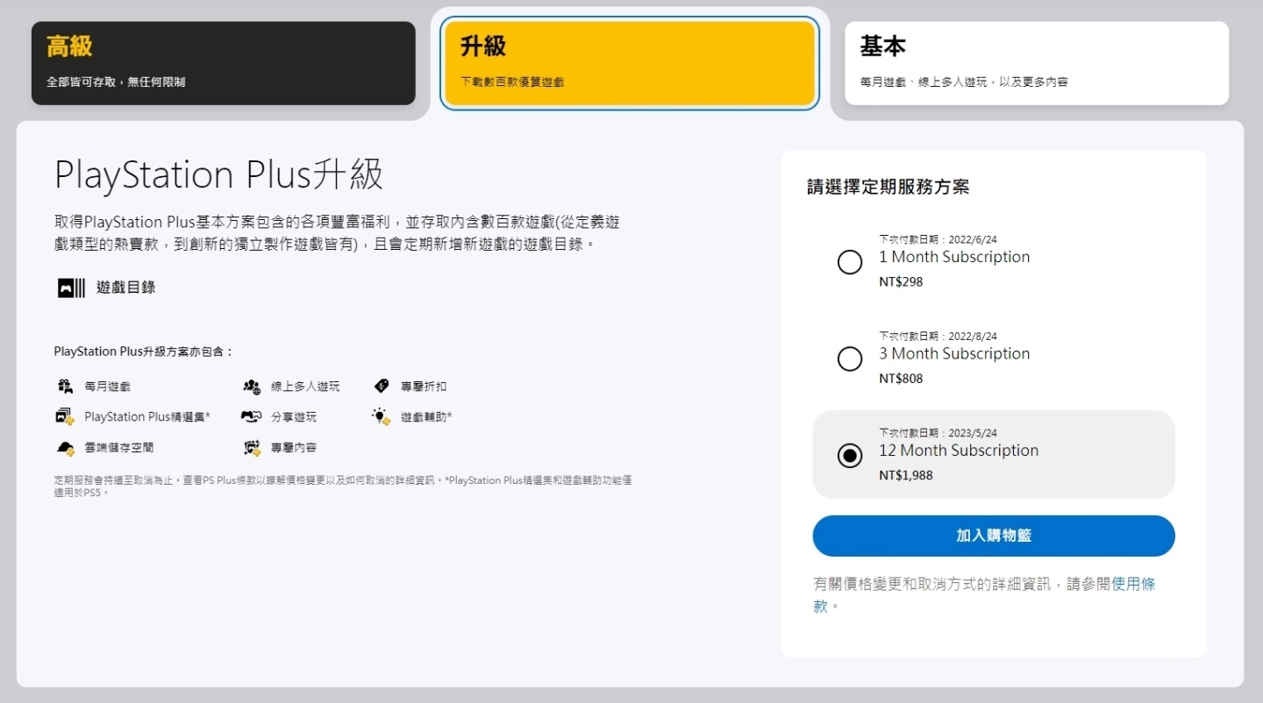The width and height of the screenshot is (1263, 703).
Task: Select the 1 Month Subscription radio button
Action: pos(849,262)
